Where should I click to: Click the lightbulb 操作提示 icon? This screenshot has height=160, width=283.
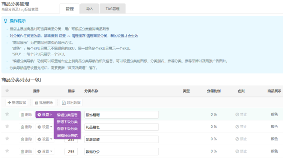[6, 21]
